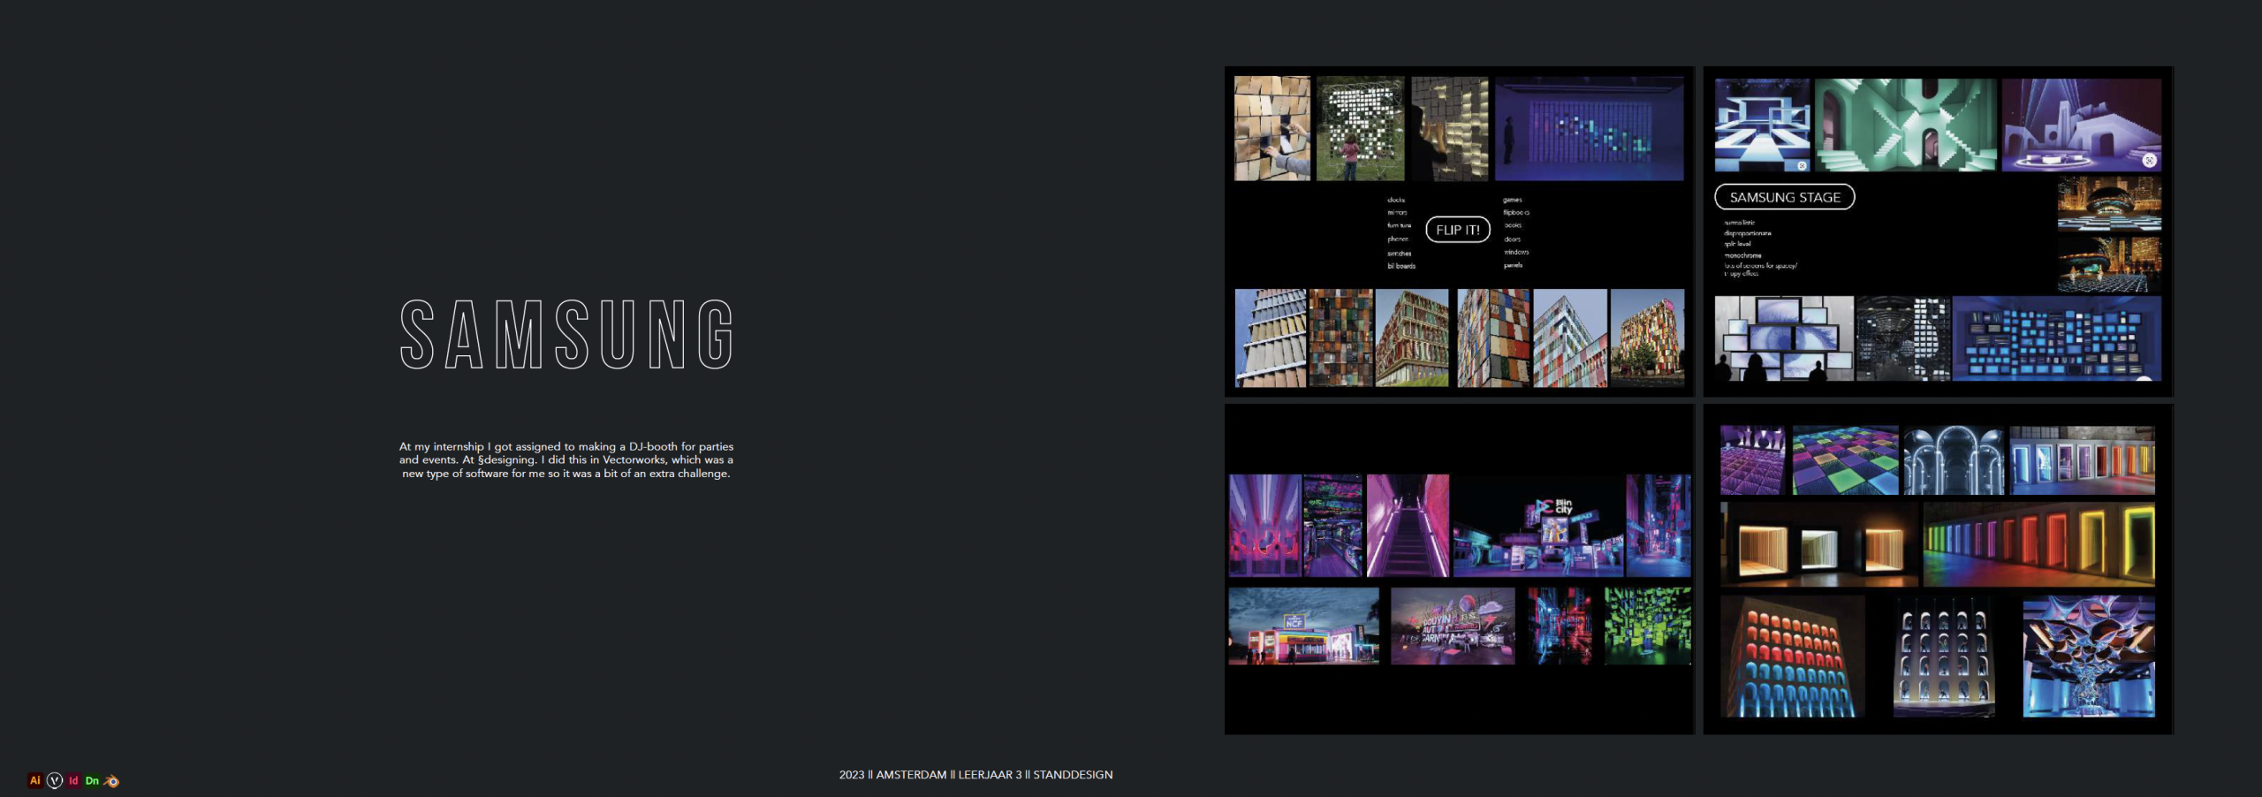Viewport: 2262px width, 797px height.
Task: Open the purple mirrored infinity floor photo
Action: click(x=1753, y=460)
